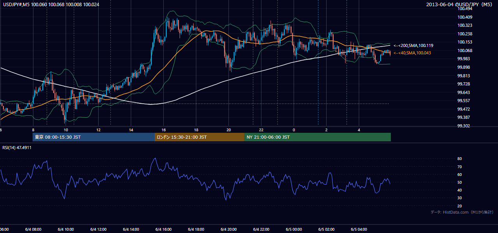Click the 2013-06-04 USD/JPY (M5) title

(x=460, y=4)
